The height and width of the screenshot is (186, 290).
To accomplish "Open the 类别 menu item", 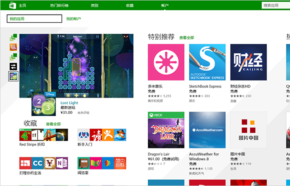I will (x=94, y=5).
